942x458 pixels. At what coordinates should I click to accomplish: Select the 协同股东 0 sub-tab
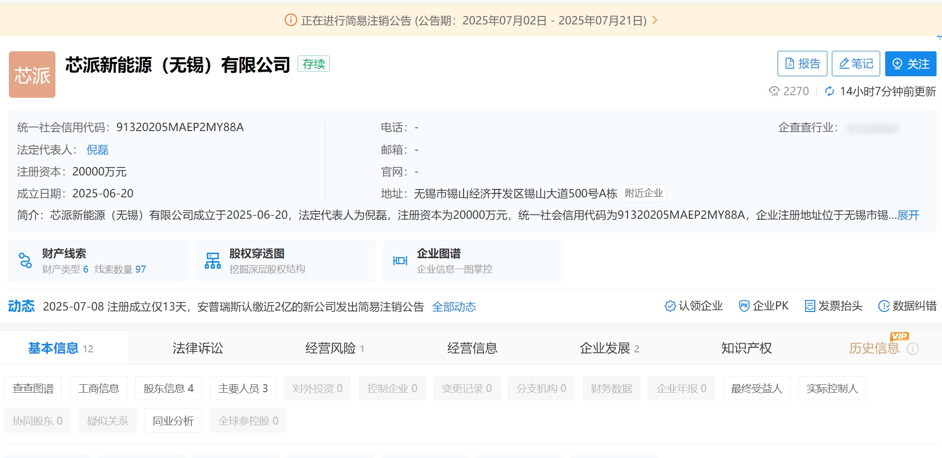tap(37, 421)
